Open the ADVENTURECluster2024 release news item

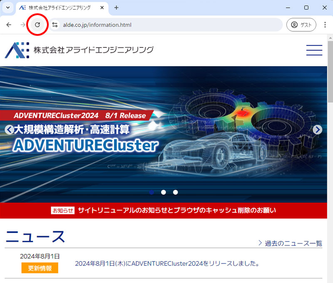(167, 263)
